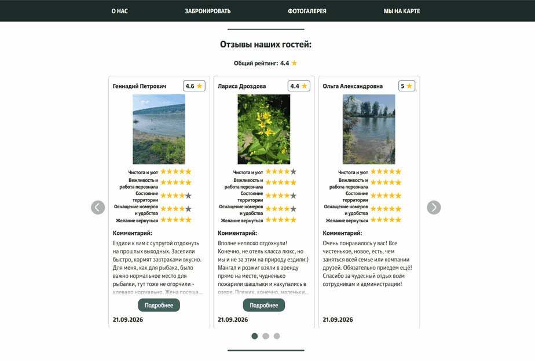Click Комментарий heading in Геннадий's card
The image size is (535, 361).
(x=133, y=233)
